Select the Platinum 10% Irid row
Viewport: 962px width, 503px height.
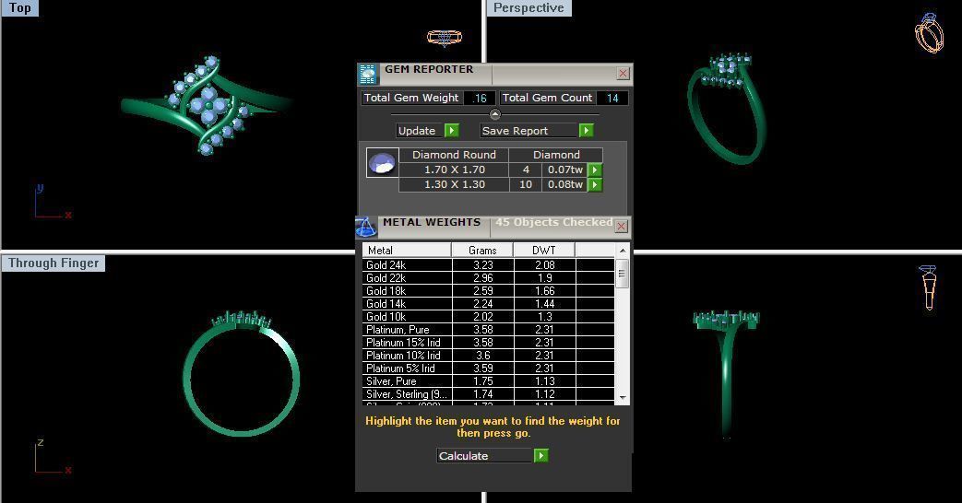(x=488, y=356)
